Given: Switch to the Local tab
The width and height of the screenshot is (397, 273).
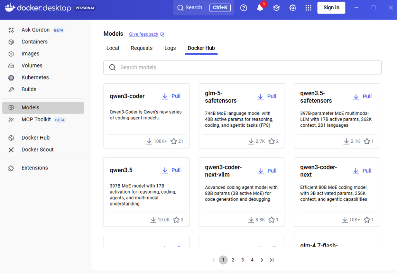Looking at the screenshot, I should click(x=112, y=48).
